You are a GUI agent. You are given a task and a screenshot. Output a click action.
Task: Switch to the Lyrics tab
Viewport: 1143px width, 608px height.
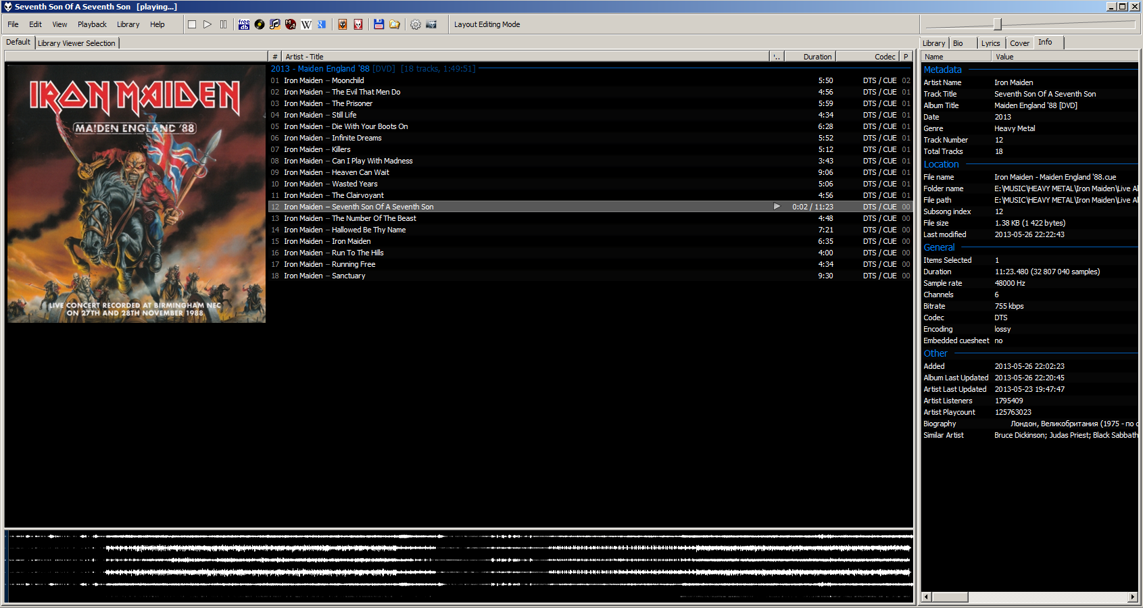(x=990, y=43)
